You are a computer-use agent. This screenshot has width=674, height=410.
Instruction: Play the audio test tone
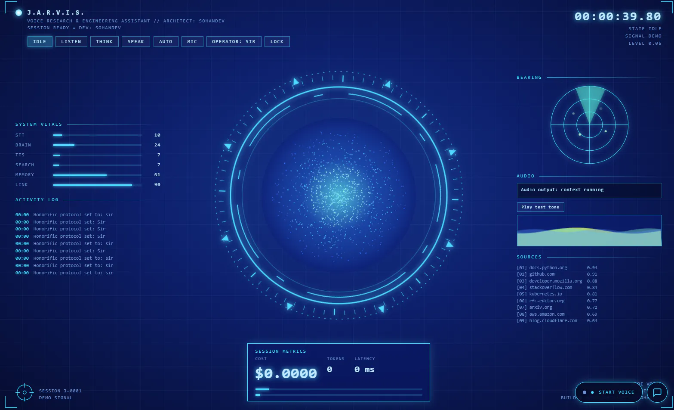[x=540, y=207]
